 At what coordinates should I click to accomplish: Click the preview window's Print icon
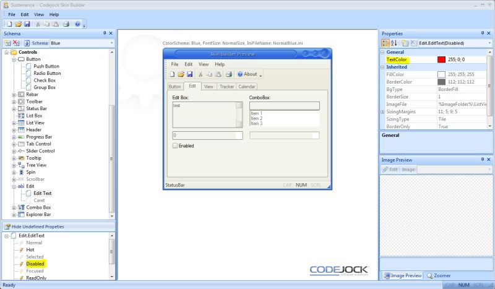click(x=229, y=74)
